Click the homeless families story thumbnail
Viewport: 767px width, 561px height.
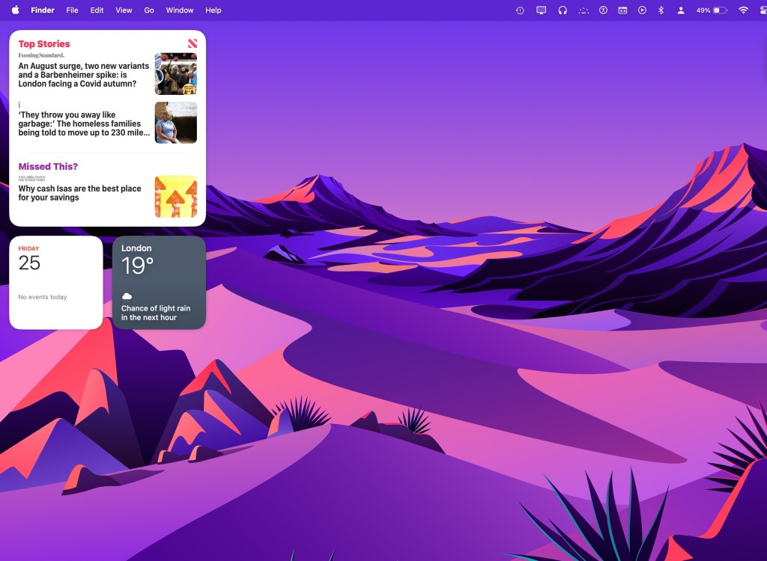pos(175,123)
